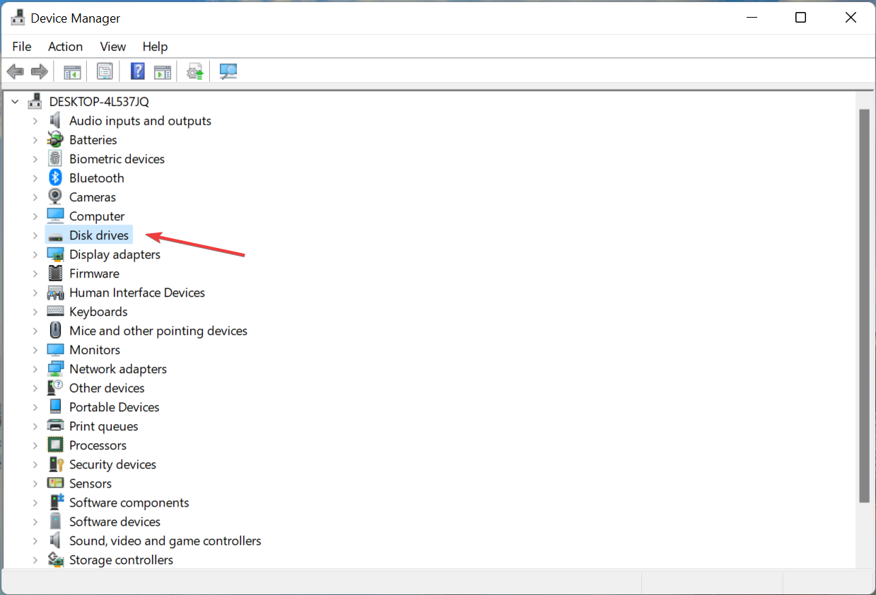Toggle the Show/Hide Action Pane toolbar icon
This screenshot has width=876, height=595.
coord(163,71)
